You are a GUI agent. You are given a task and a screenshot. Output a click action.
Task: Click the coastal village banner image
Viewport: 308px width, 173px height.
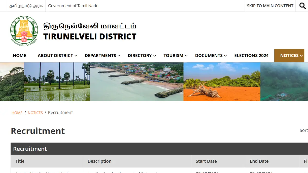(x=137, y=82)
